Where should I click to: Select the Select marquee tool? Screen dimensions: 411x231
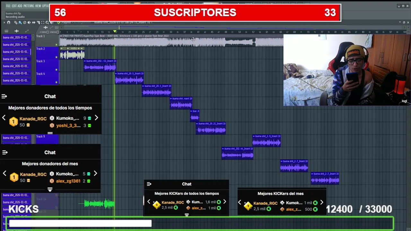pyautogui.click(x=43, y=22)
